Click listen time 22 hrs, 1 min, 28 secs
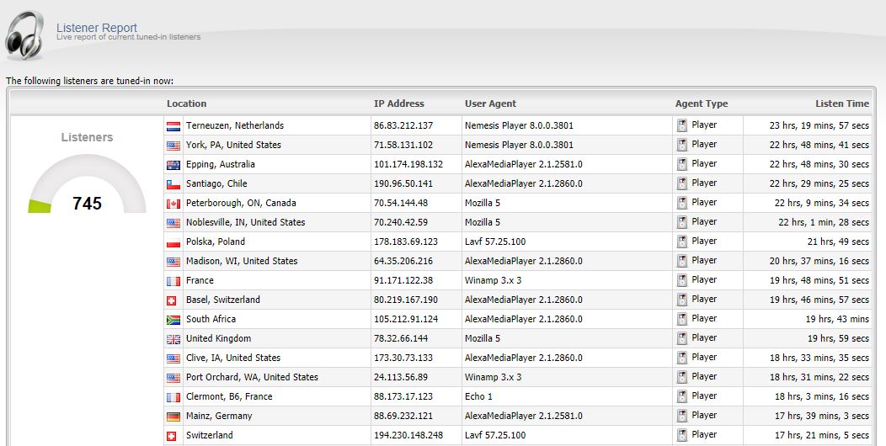This screenshot has width=886, height=446. (824, 222)
